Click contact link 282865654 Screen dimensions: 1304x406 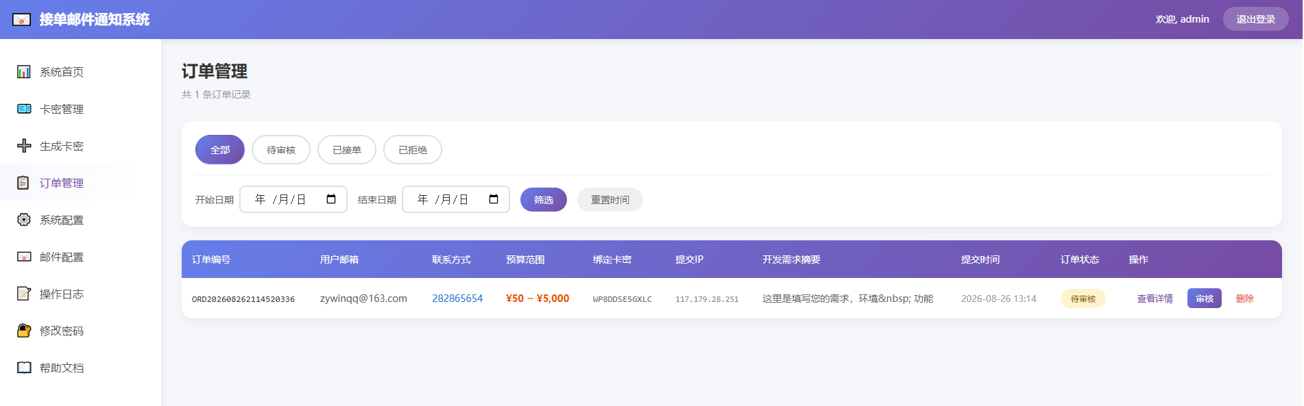pos(457,299)
